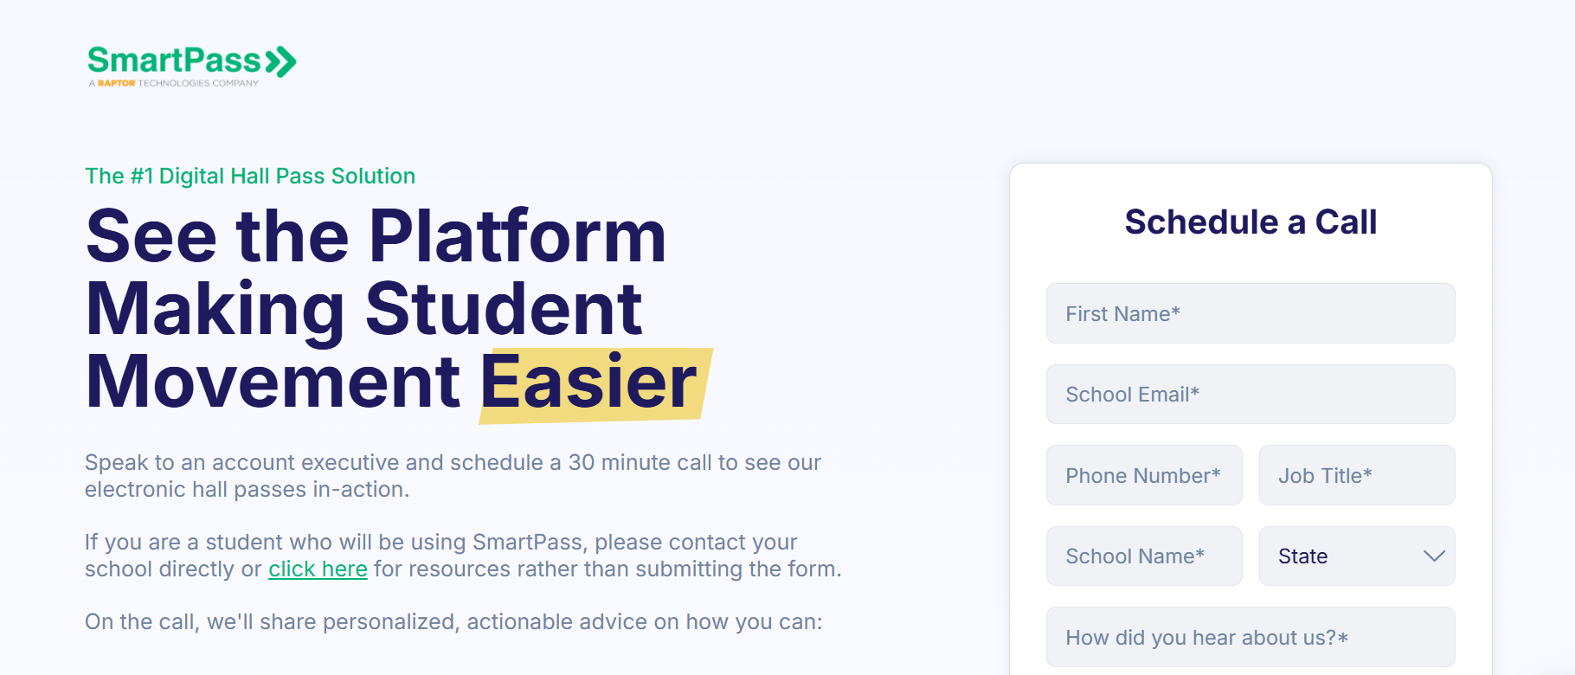Select the Phone Number input
Viewport: 1575px width, 675px height.
1143,475
